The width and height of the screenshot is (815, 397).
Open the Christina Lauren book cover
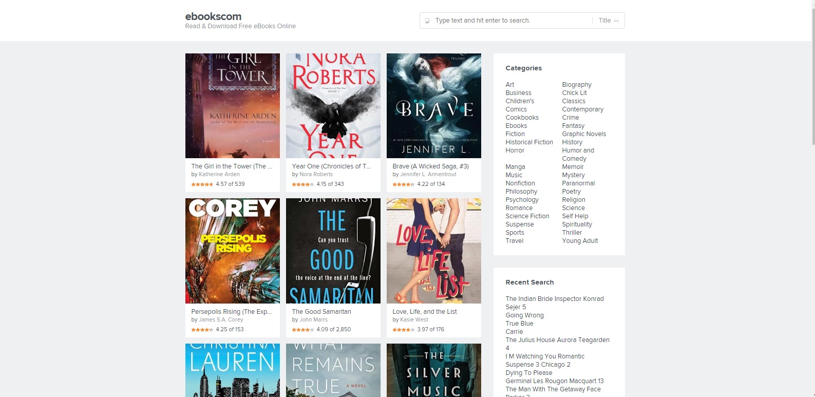click(233, 370)
